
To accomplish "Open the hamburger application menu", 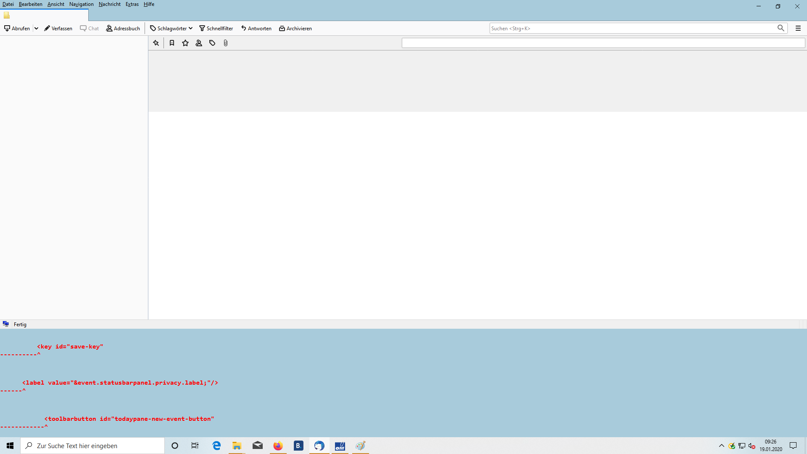I will (798, 28).
